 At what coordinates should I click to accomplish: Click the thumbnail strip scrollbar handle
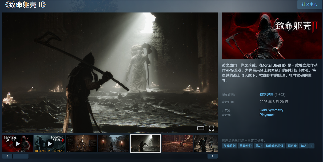coord(21,156)
